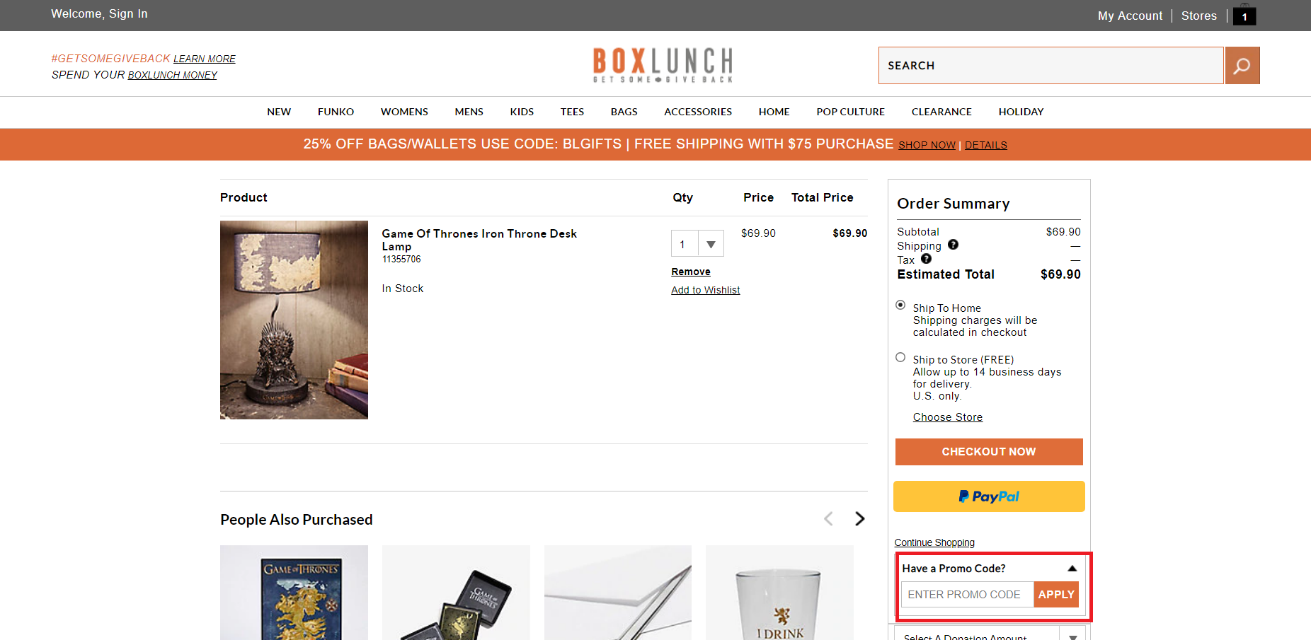Open the CLEARANCE menu
Viewport: 1311px width, 640px height.
point(941,112)
